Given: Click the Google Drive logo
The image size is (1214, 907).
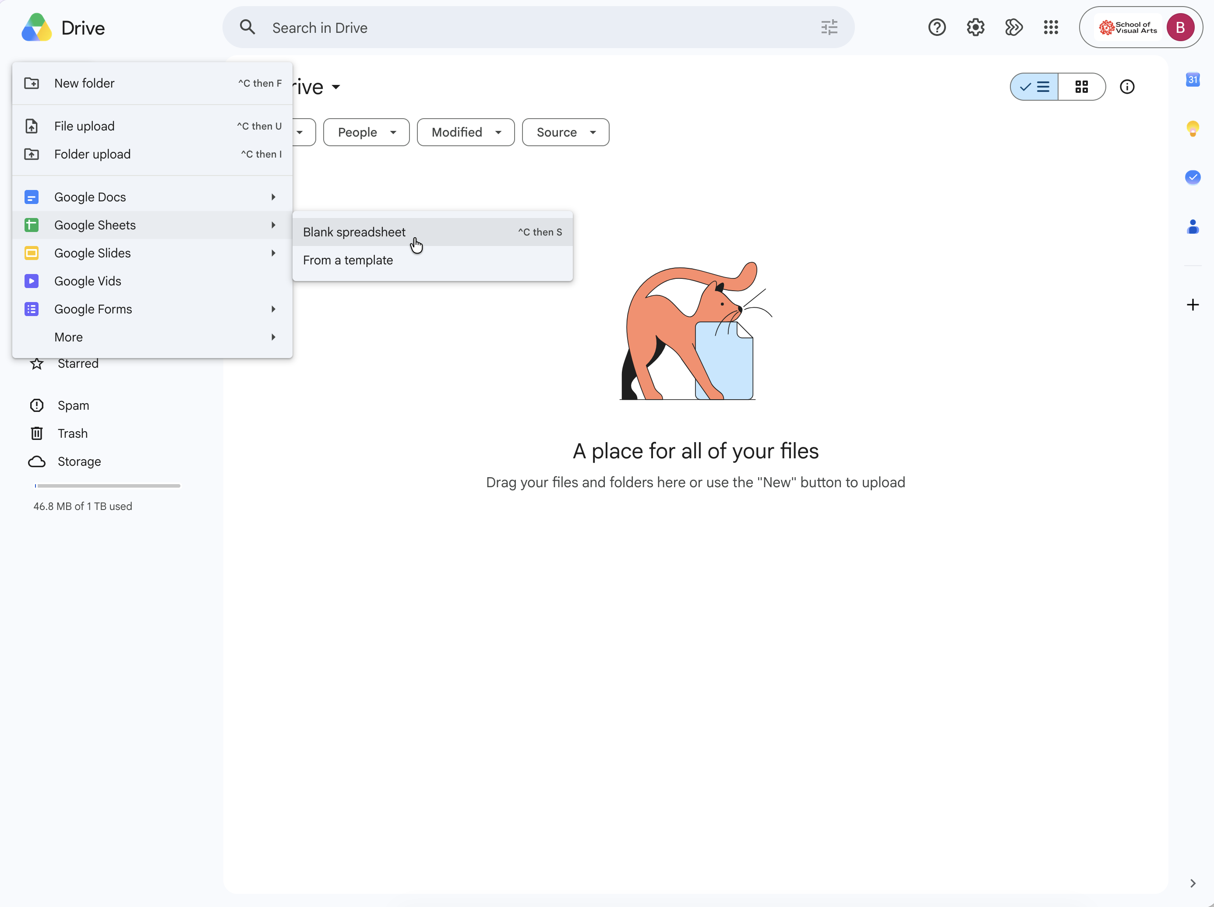Looking at the screenshot, I should [37, 28].
